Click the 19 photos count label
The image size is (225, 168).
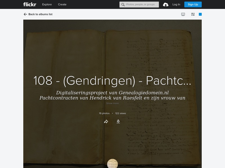click(x=104, y=113)
